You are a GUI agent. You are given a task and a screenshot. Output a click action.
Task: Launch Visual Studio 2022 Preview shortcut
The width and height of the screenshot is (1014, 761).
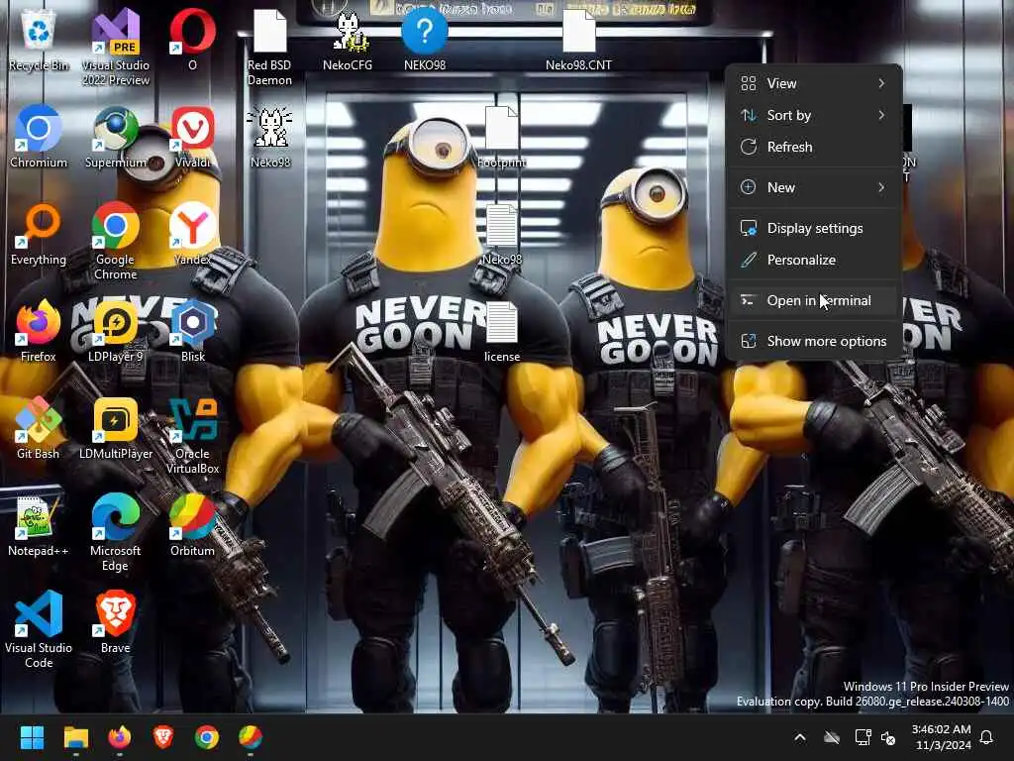click(115, 47)
